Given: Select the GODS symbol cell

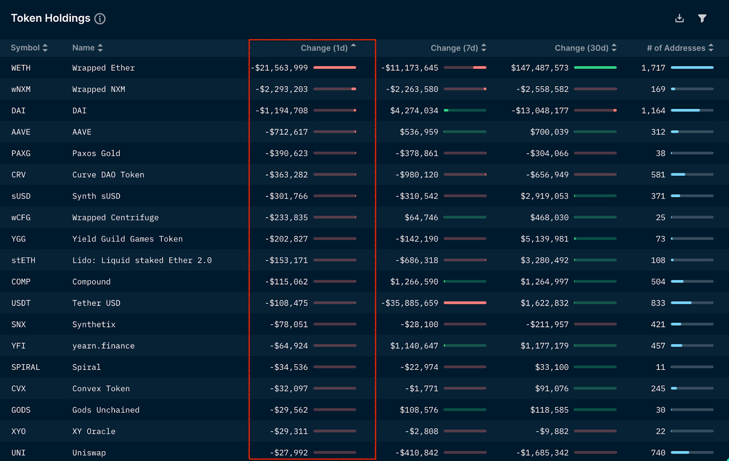Looking at the screenshot, I should click(x=21, y=410).
